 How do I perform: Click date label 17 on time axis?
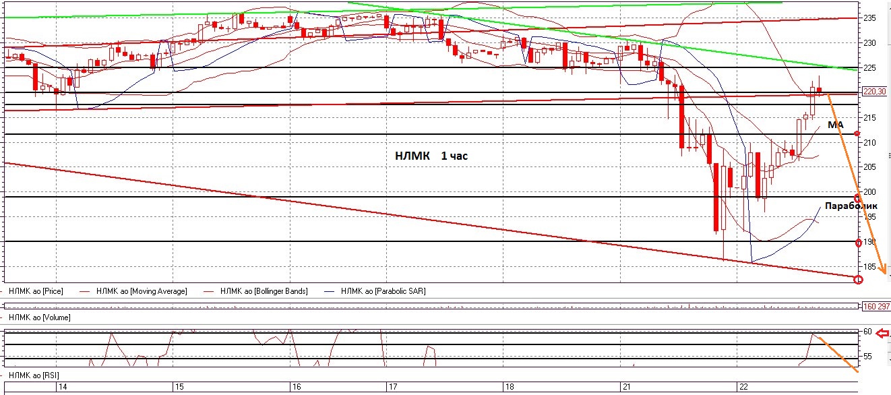coord(393,388)
